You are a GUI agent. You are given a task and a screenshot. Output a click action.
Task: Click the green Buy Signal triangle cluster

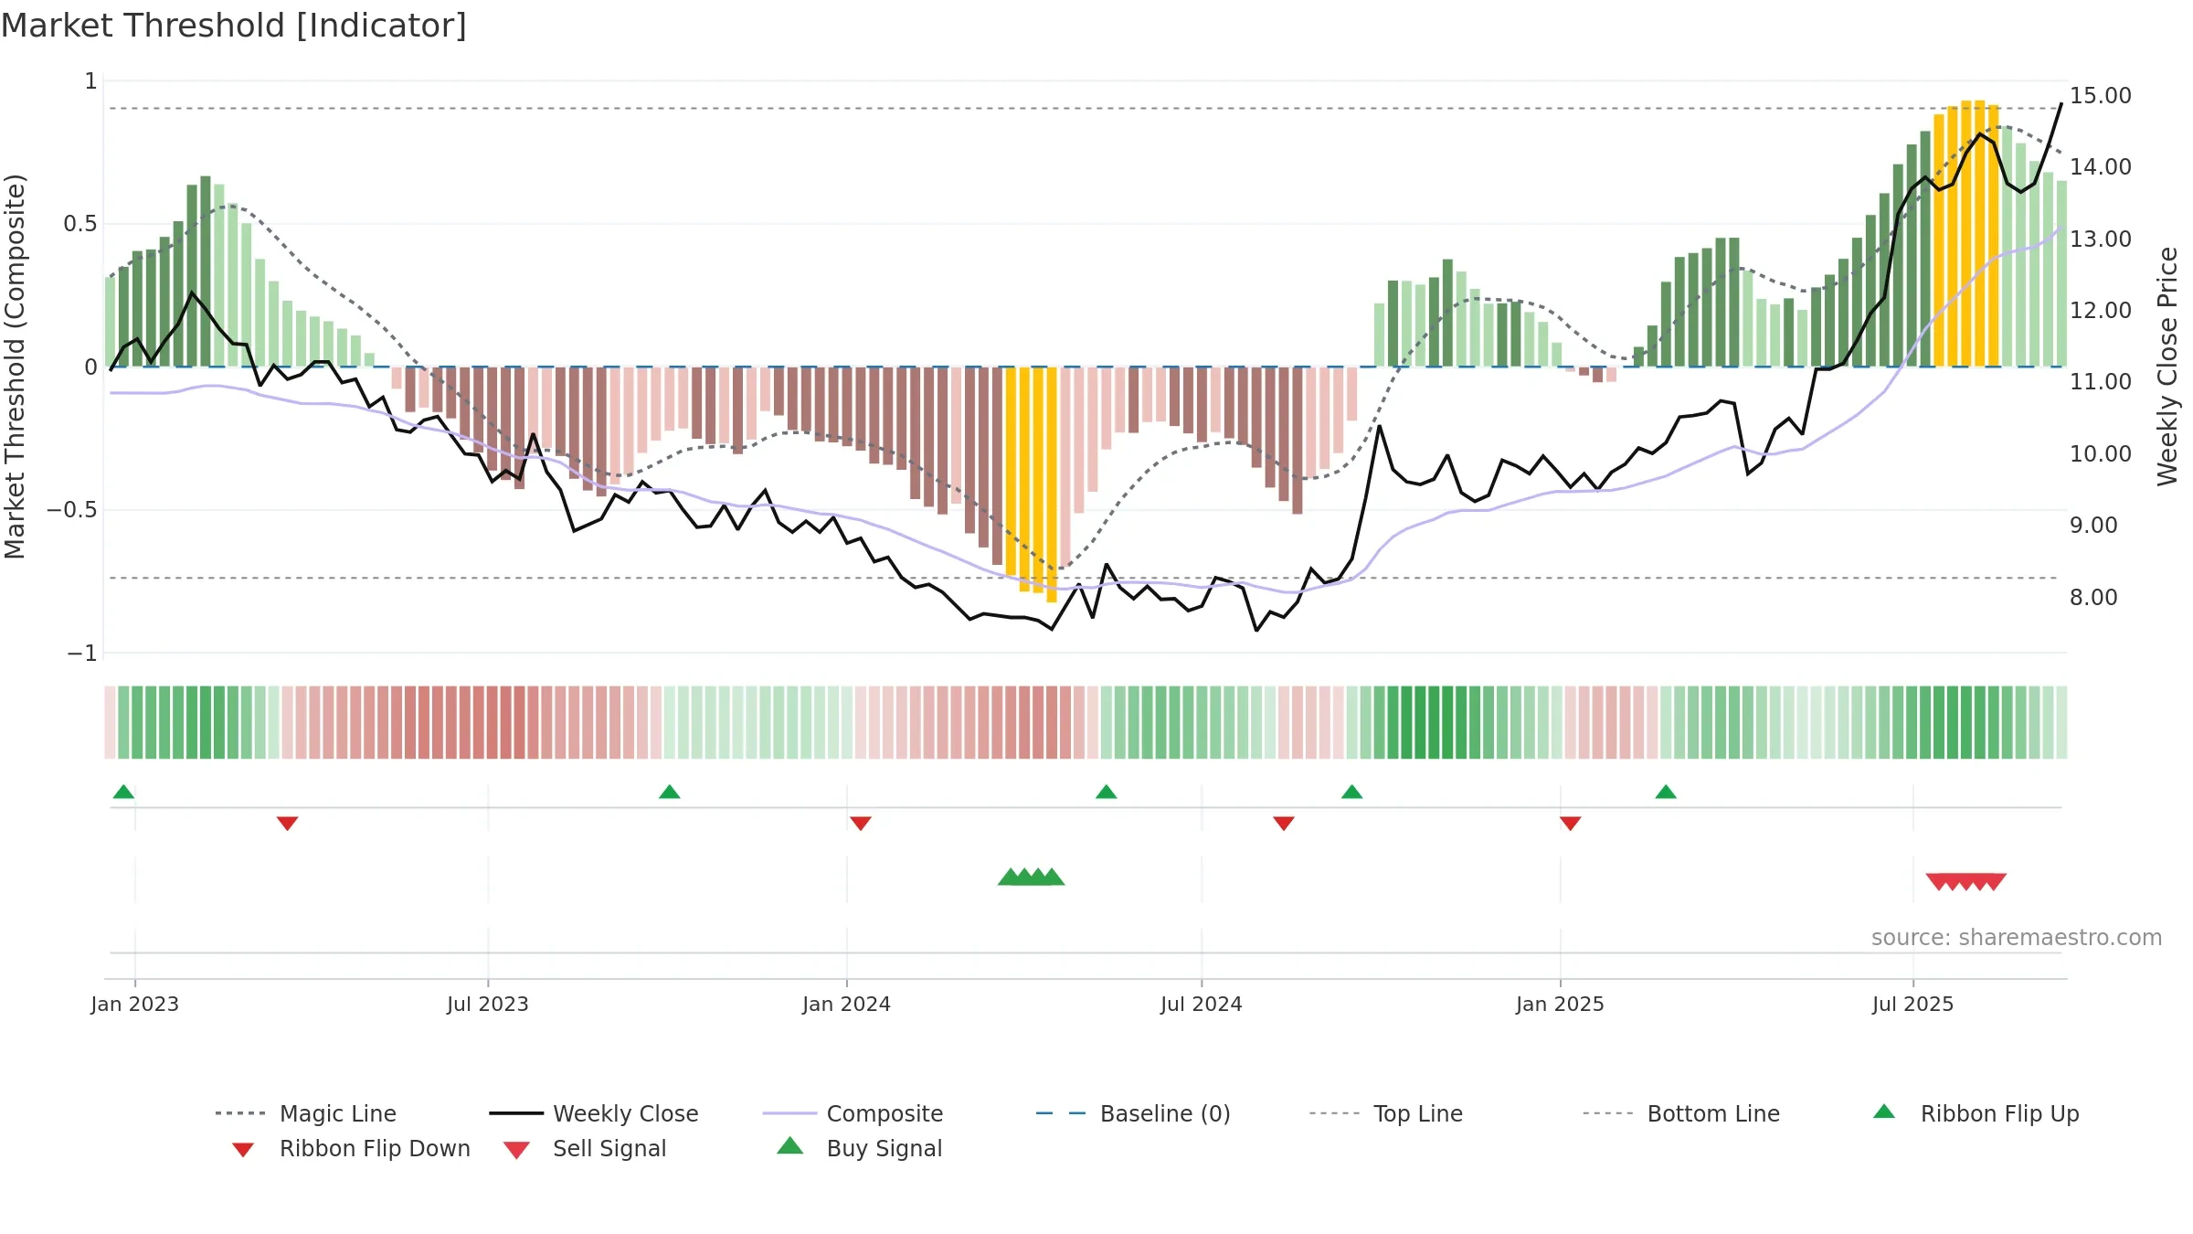(1031, 877)
